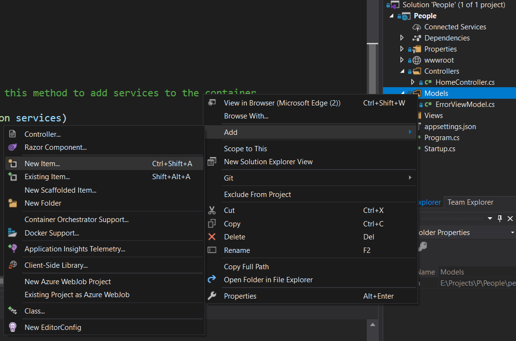Click the Class icon in Add submenu
This screenshot has height=341, width=516.
point(13,311)
